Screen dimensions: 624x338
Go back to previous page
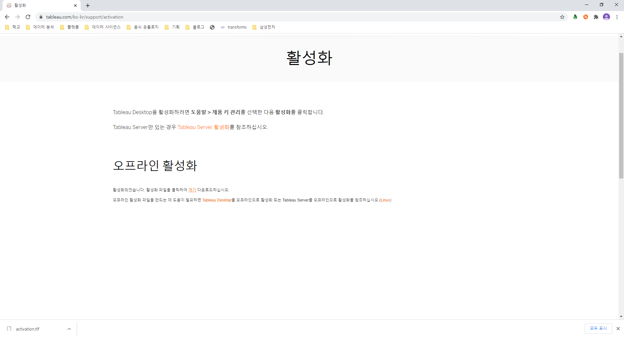[x=7, y=17]
